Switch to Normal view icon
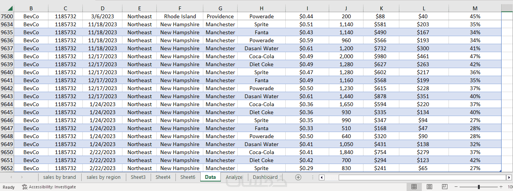513x191 pixels. point(414,187)
